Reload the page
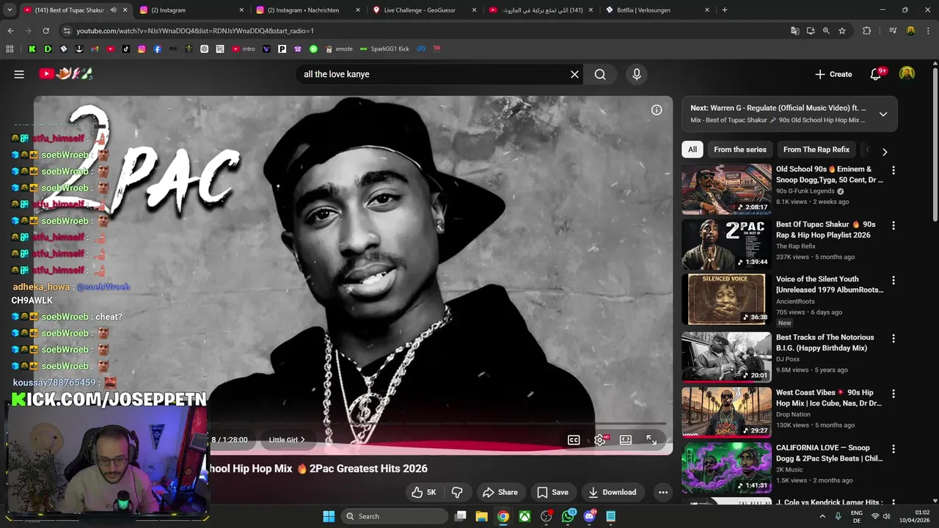939x528 pixels. point(45,31)
